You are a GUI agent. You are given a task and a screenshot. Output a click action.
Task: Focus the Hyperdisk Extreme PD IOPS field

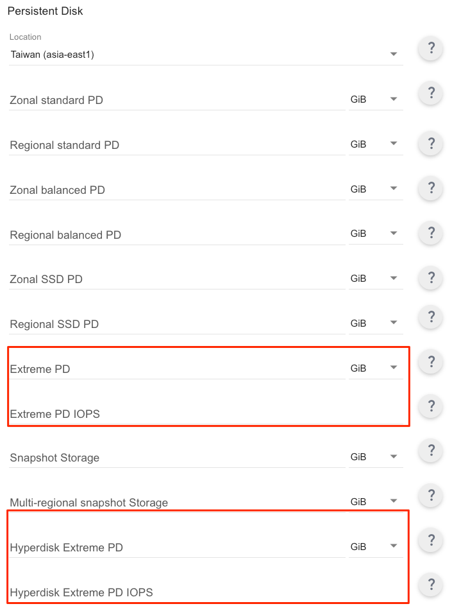(206, 592)
